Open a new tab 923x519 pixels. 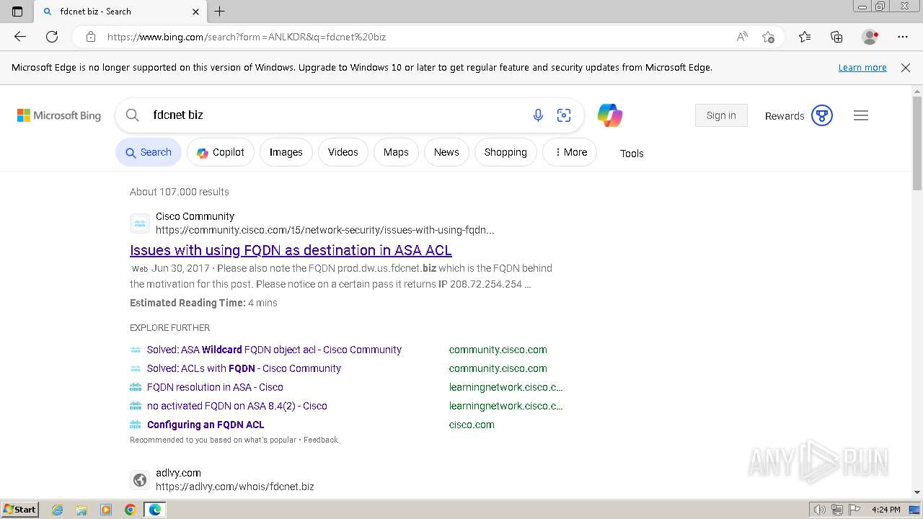220,12
